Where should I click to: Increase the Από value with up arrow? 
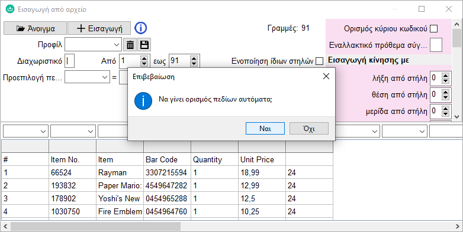pyautogui.click(x=144, y=58)
